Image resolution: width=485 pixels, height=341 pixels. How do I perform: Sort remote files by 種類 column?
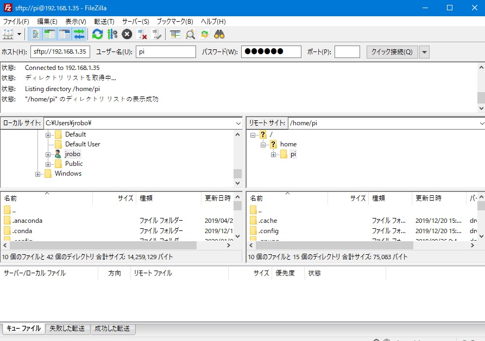pos(390,198)
